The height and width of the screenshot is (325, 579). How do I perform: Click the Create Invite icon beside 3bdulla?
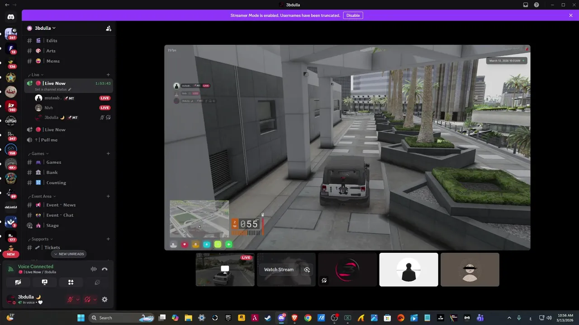pos(109,28)
